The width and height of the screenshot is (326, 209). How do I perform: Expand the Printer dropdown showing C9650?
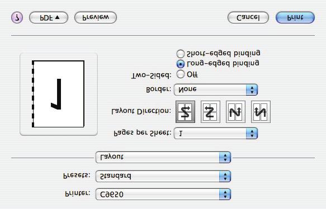[163, 194]
